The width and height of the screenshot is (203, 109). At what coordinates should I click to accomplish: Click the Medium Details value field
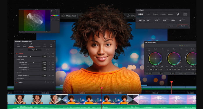[44, 67]
